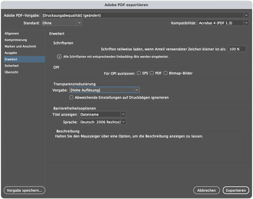253x199 pixels.
Task: Open the Kompatibilität dropdown
Action: 223,23
